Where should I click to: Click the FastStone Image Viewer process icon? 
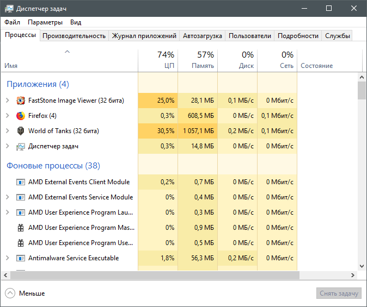[x=21, y=101]
